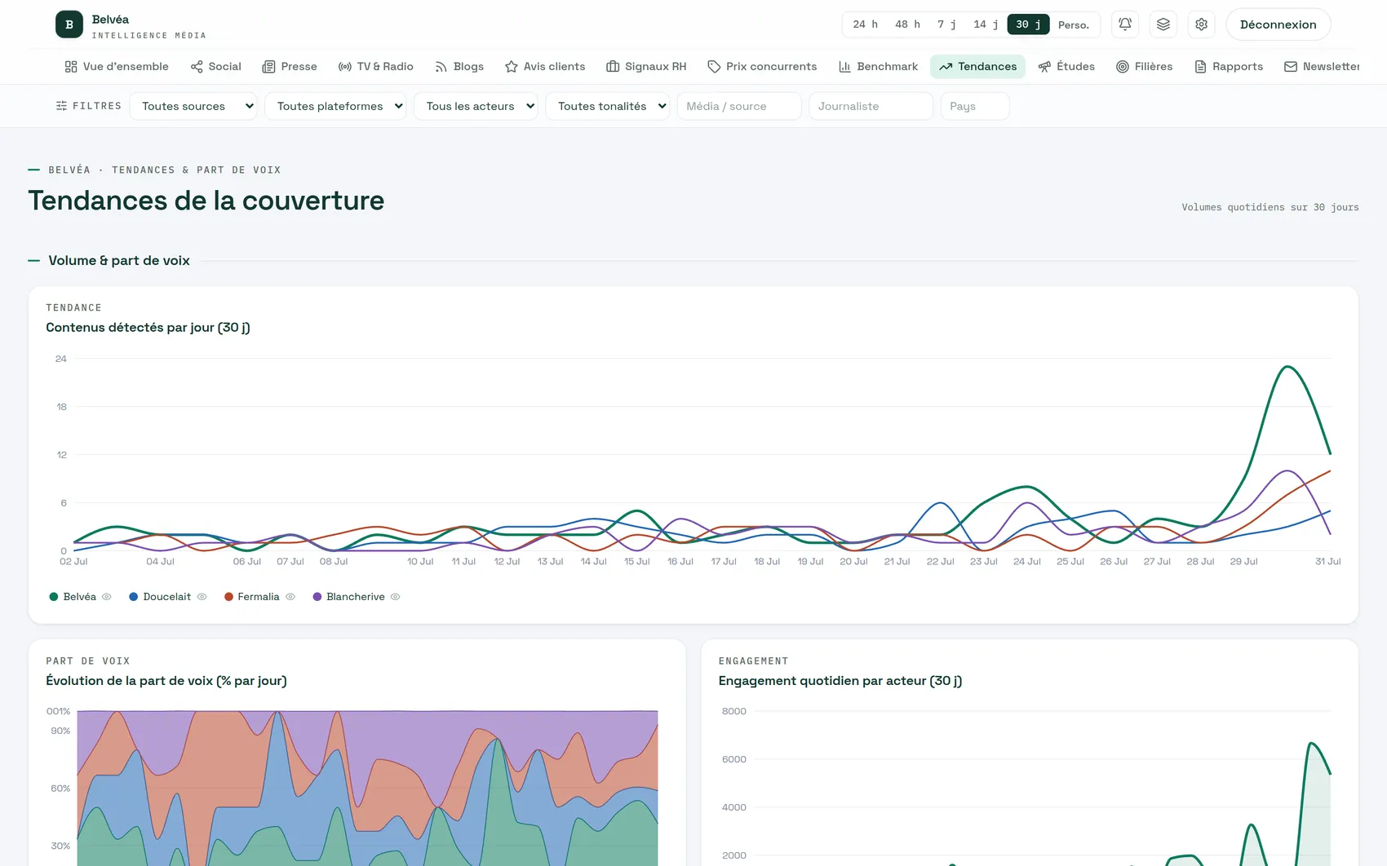Open the Rapports tab
Image resolution: width=1387 pixels, height=866 pixels.
(x=1228, y=67)
